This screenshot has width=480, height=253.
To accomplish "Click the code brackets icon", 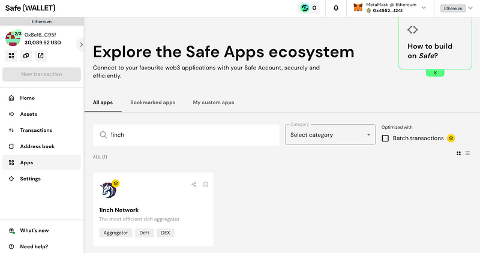I will point(412,29).
